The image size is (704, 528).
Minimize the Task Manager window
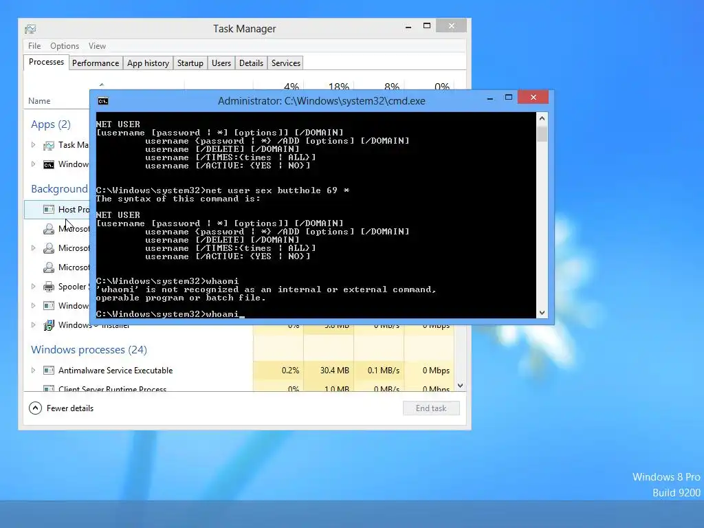pos(408,27)
